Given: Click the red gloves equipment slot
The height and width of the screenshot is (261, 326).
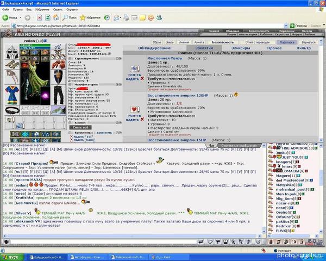Looking at the screenshot, I should pyautogui.click(x=58, y=65).
